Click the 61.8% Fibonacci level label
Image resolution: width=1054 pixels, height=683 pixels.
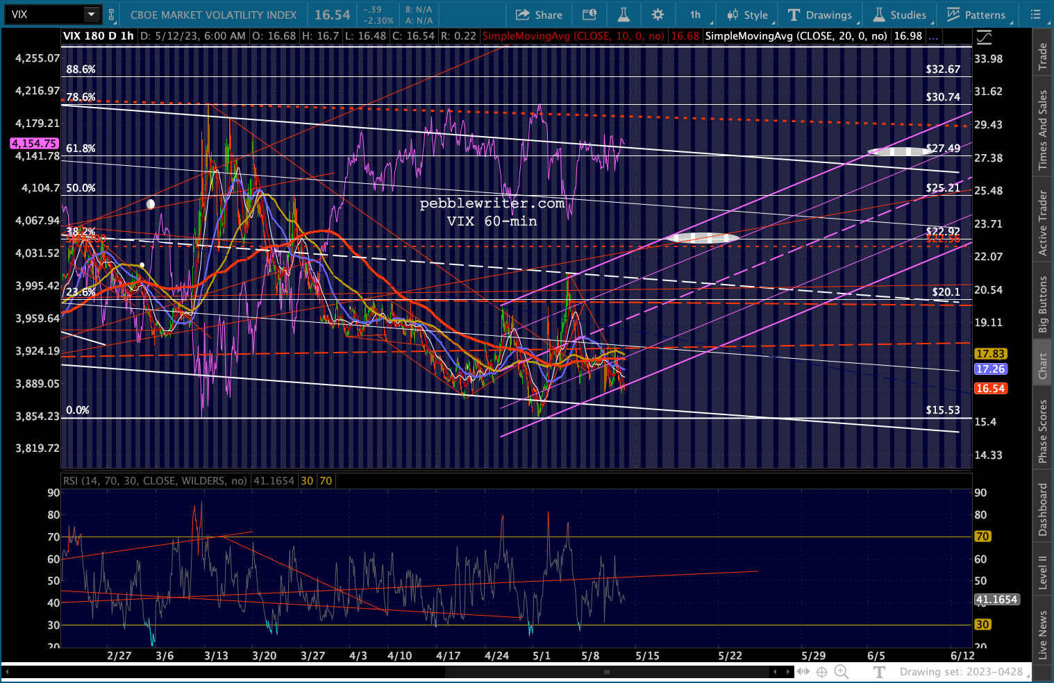coord(81,149)
